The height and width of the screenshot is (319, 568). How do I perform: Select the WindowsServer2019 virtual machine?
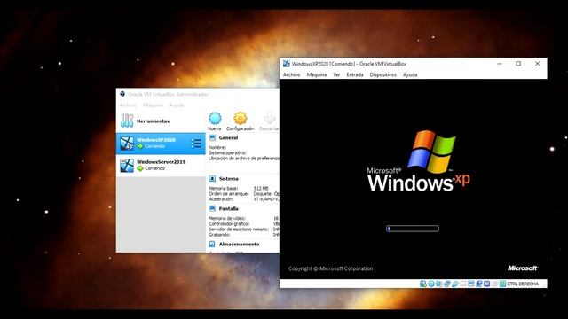(x=161, y=166)
